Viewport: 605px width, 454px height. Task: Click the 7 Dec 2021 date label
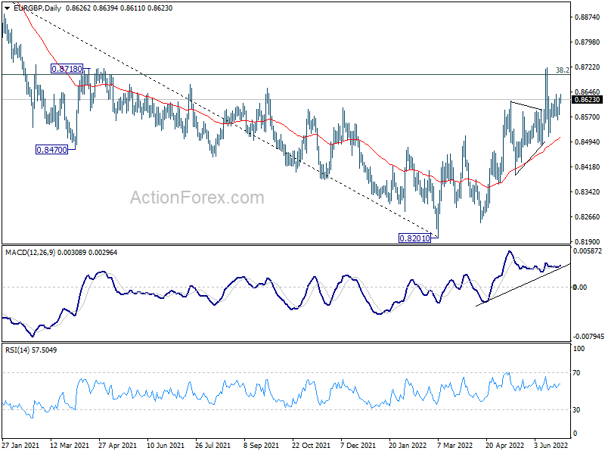358,446
